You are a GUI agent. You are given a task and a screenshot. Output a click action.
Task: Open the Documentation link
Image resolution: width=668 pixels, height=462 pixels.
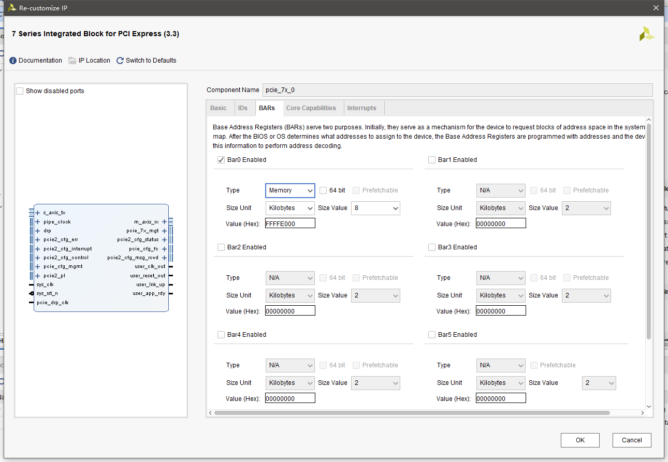[40, 61]
